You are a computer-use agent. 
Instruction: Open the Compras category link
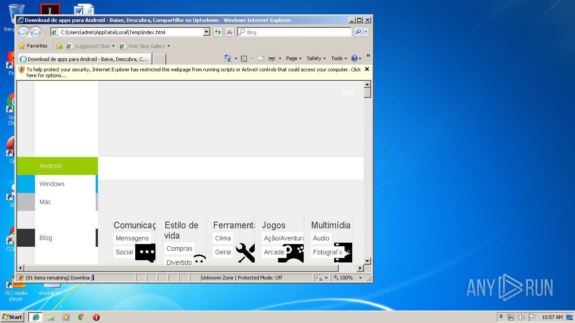point(179,249)
